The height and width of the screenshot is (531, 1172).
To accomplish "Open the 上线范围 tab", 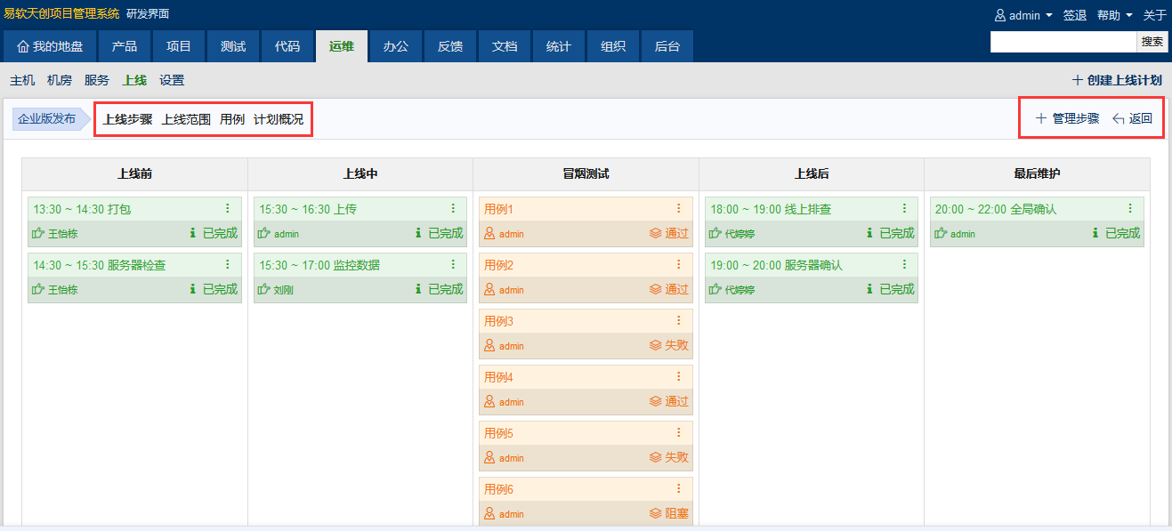I will [186, 119].
